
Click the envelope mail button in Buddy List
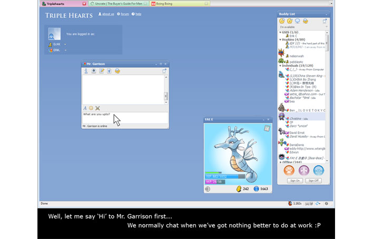click(x=319, y=170)
